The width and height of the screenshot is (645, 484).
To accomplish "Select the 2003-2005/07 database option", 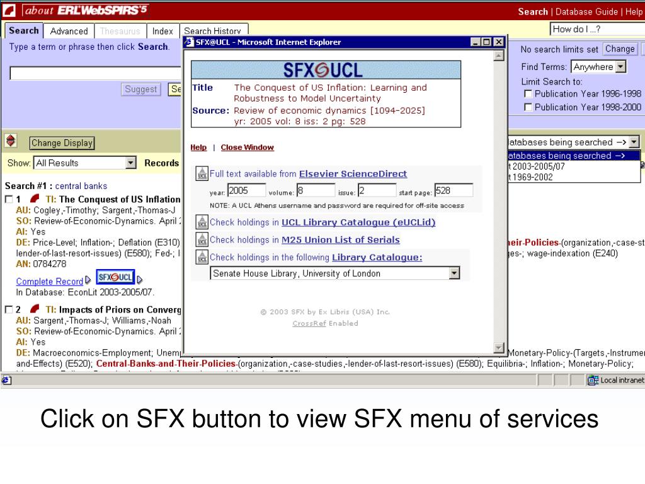I will [574, 166].
